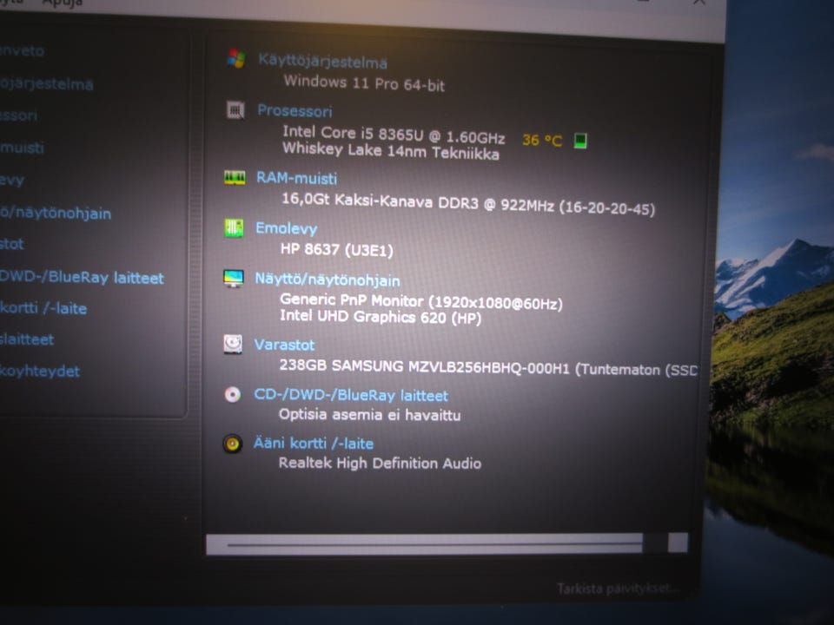Click the green CPU temperature indicator icon
The width and height of the screenshot is (834, 625).
pyautogui.click(x=580, y=141)
